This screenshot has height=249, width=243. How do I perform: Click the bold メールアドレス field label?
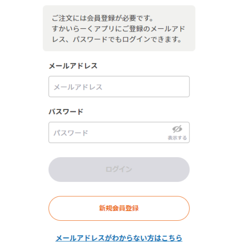point(73,66)
